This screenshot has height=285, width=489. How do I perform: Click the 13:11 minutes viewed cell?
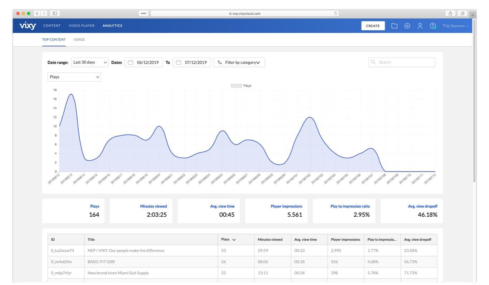272,273
